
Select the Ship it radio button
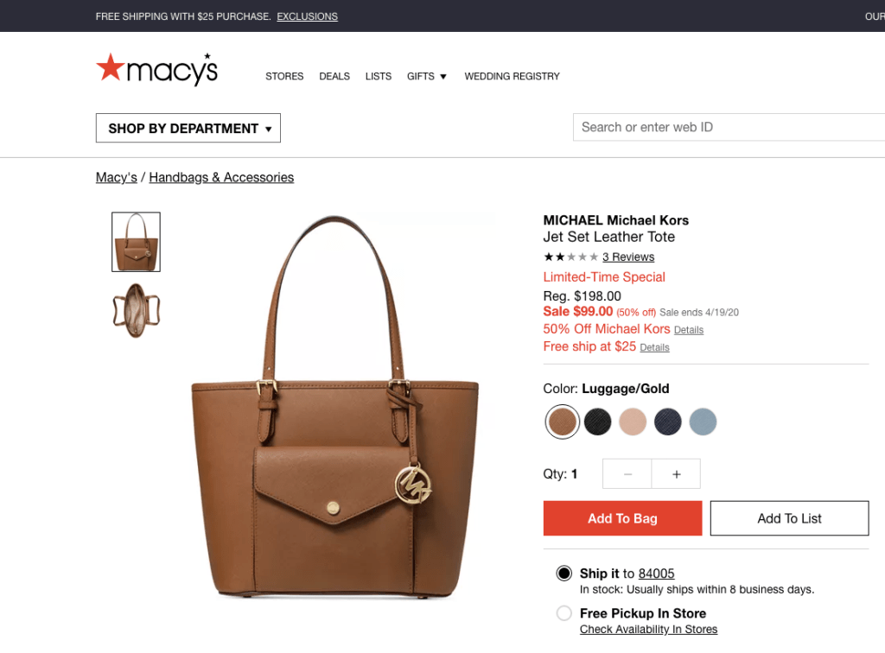click(563, 574)
